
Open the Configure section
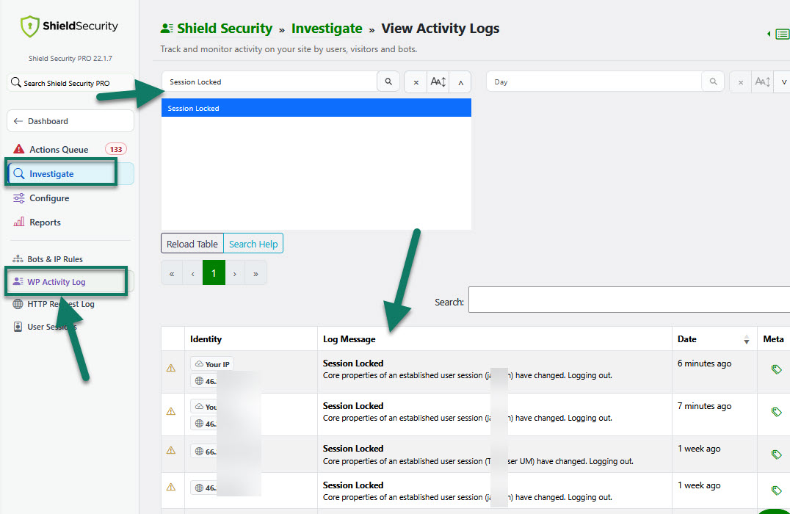(49, 198)
